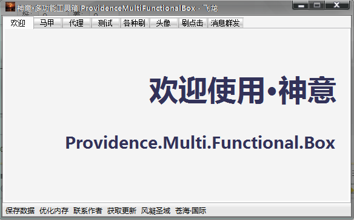Screen dimensions: 354x220
Task: Open the 各种刷 tab
Action: point(135,23)
